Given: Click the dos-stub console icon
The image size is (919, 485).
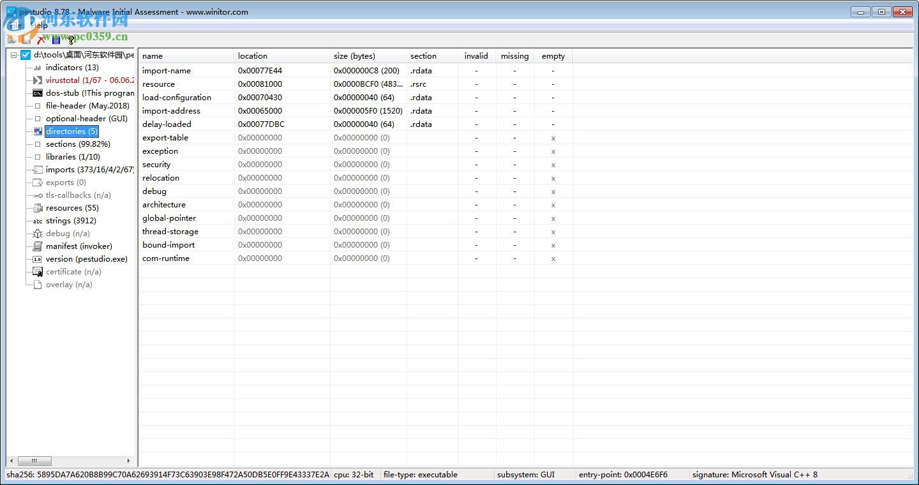Looking at the screenshot, I should [x=37, y=93].
